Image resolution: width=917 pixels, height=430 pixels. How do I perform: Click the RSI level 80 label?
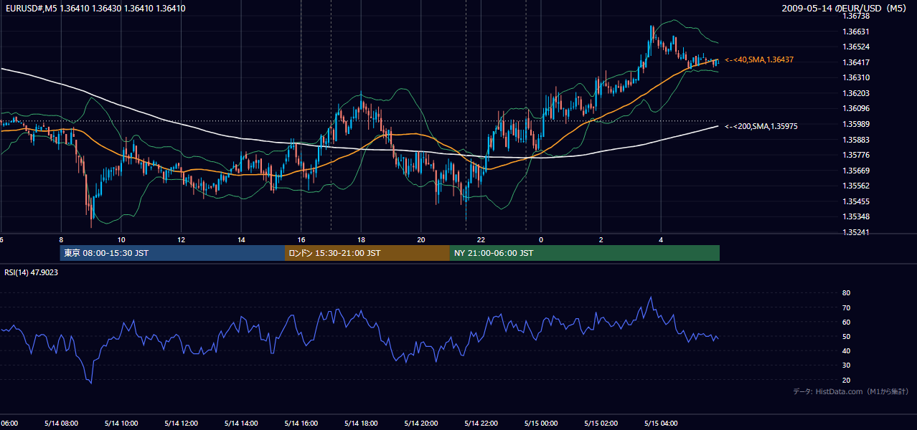(846, 293)
